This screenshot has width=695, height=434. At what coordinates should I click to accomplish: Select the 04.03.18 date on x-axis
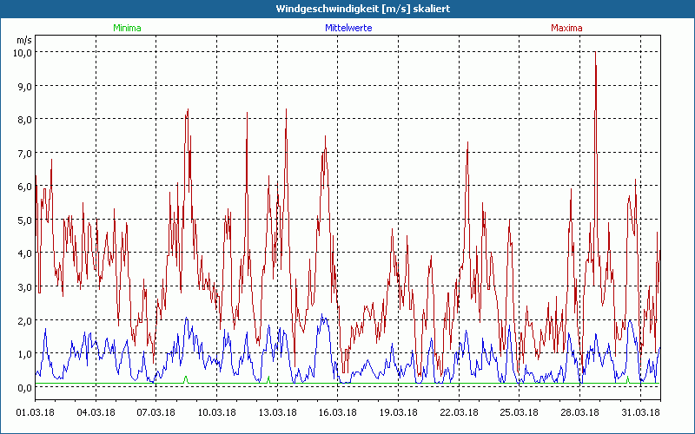point(96,411)
